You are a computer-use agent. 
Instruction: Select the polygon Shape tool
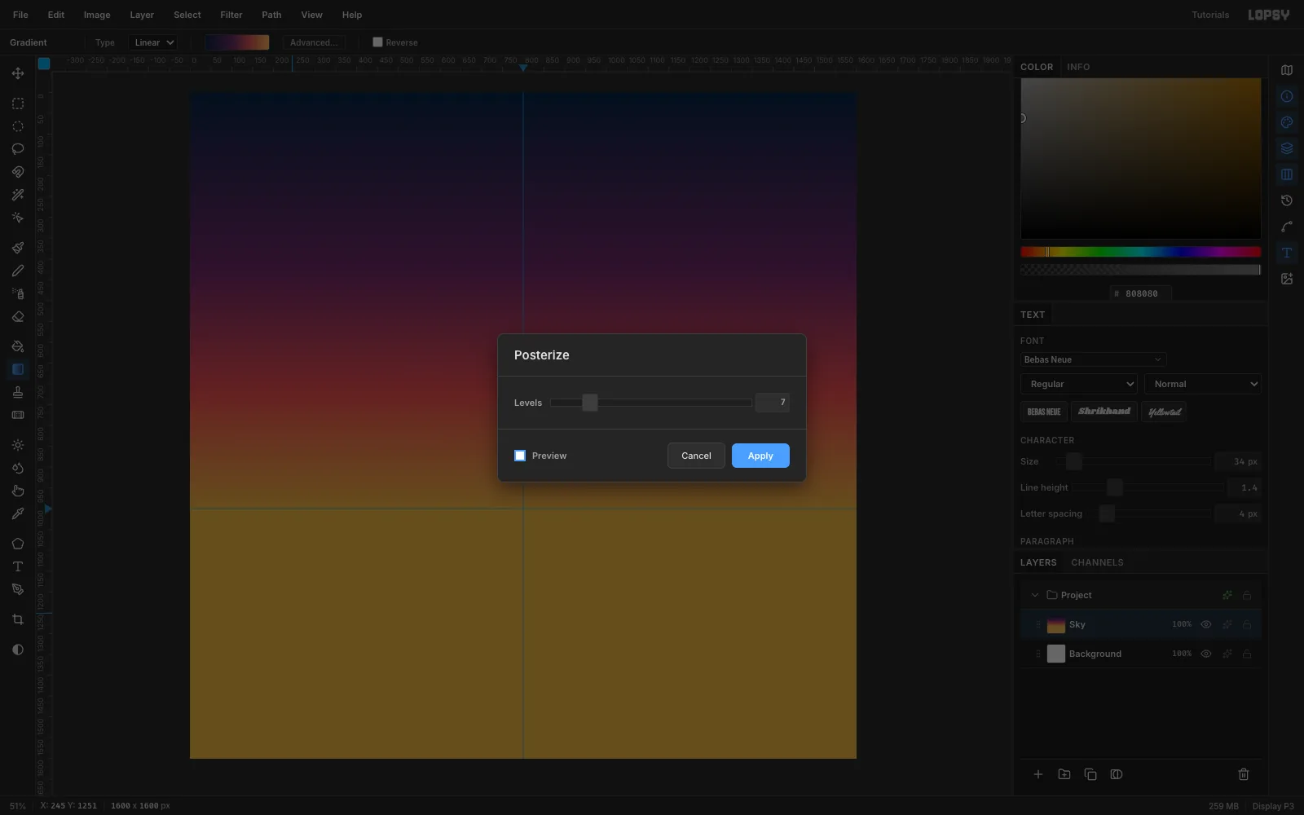pyautogui.click(x=17, y=544)
